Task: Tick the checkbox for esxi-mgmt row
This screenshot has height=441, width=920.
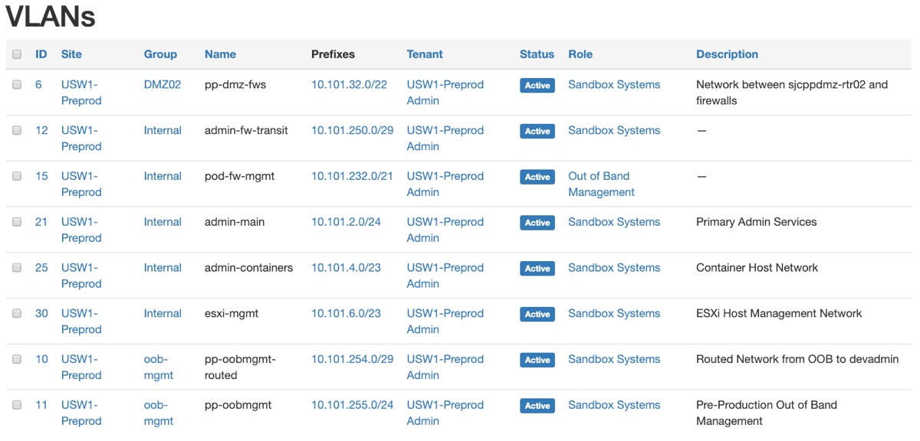Action: [17, 314]
